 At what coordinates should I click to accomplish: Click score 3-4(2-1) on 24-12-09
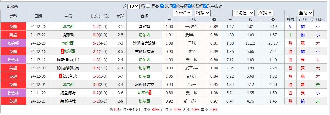[100, 68]
